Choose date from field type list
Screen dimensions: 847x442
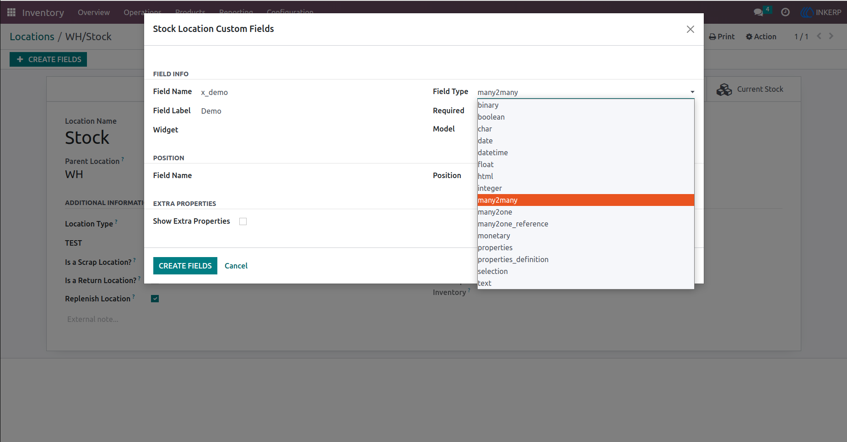(586, 141)
